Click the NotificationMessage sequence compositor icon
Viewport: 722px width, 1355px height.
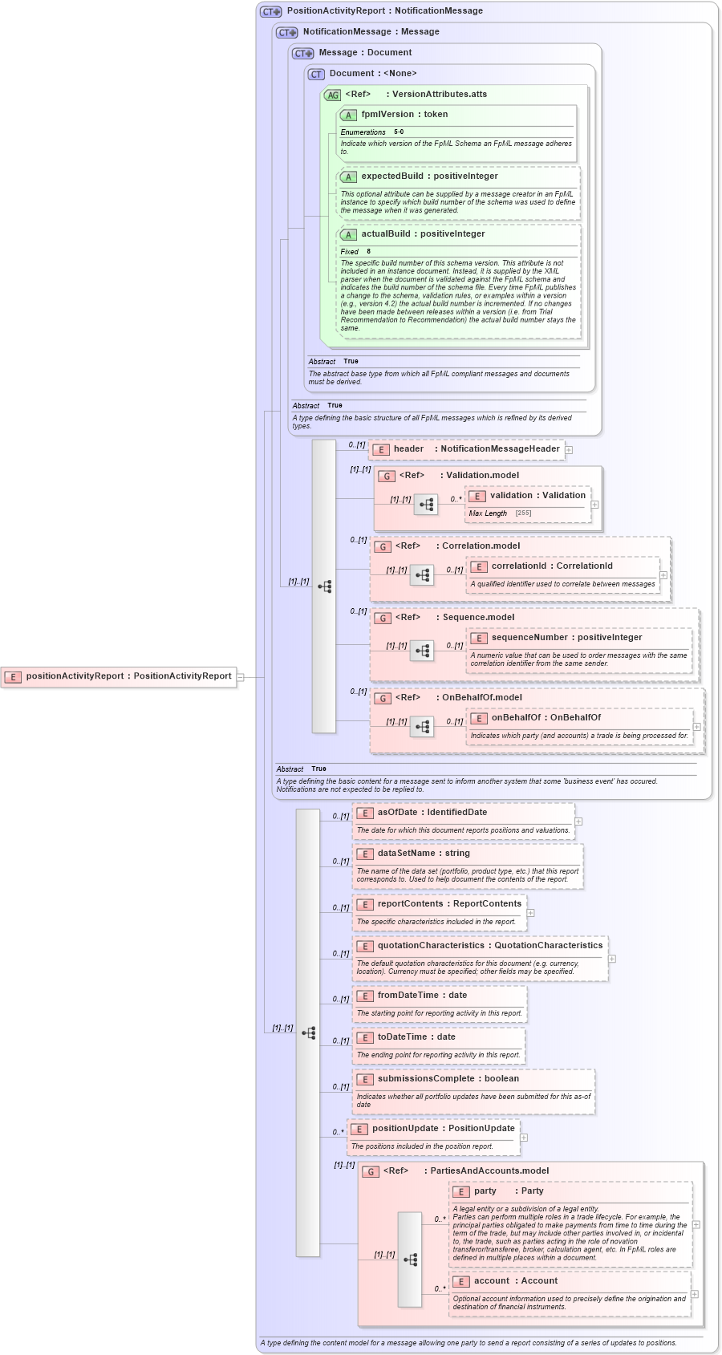pos(324,586)
